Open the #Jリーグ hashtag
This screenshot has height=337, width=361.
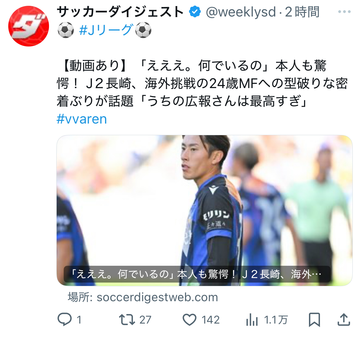pyautogui.click(x=106, y=30)
